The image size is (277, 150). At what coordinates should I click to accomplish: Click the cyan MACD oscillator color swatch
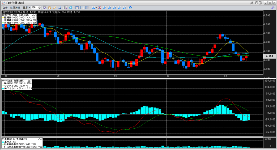click(4, 88)
